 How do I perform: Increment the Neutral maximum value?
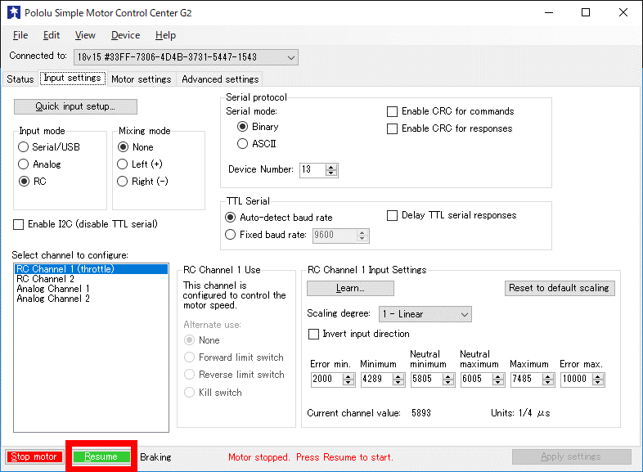499,376
